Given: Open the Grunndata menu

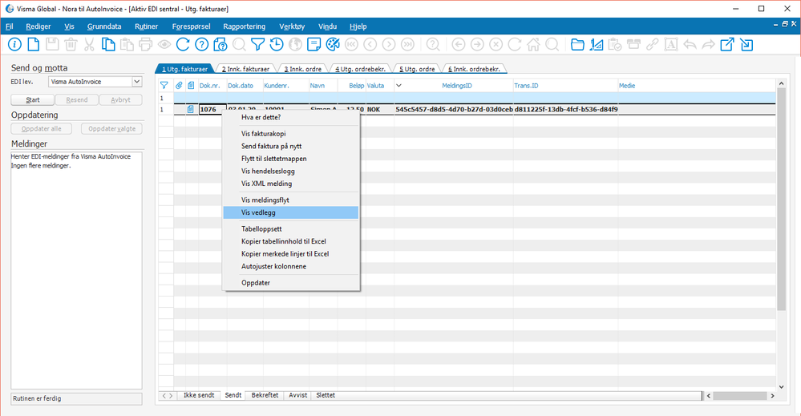Looking at the screenshot, I should coord(104,26).
